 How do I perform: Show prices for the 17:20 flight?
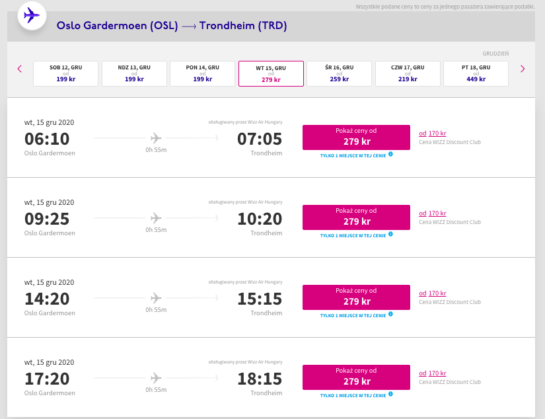tap(356, 377)
